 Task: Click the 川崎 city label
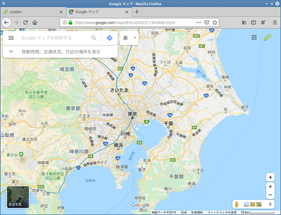(x=125, y=134)
